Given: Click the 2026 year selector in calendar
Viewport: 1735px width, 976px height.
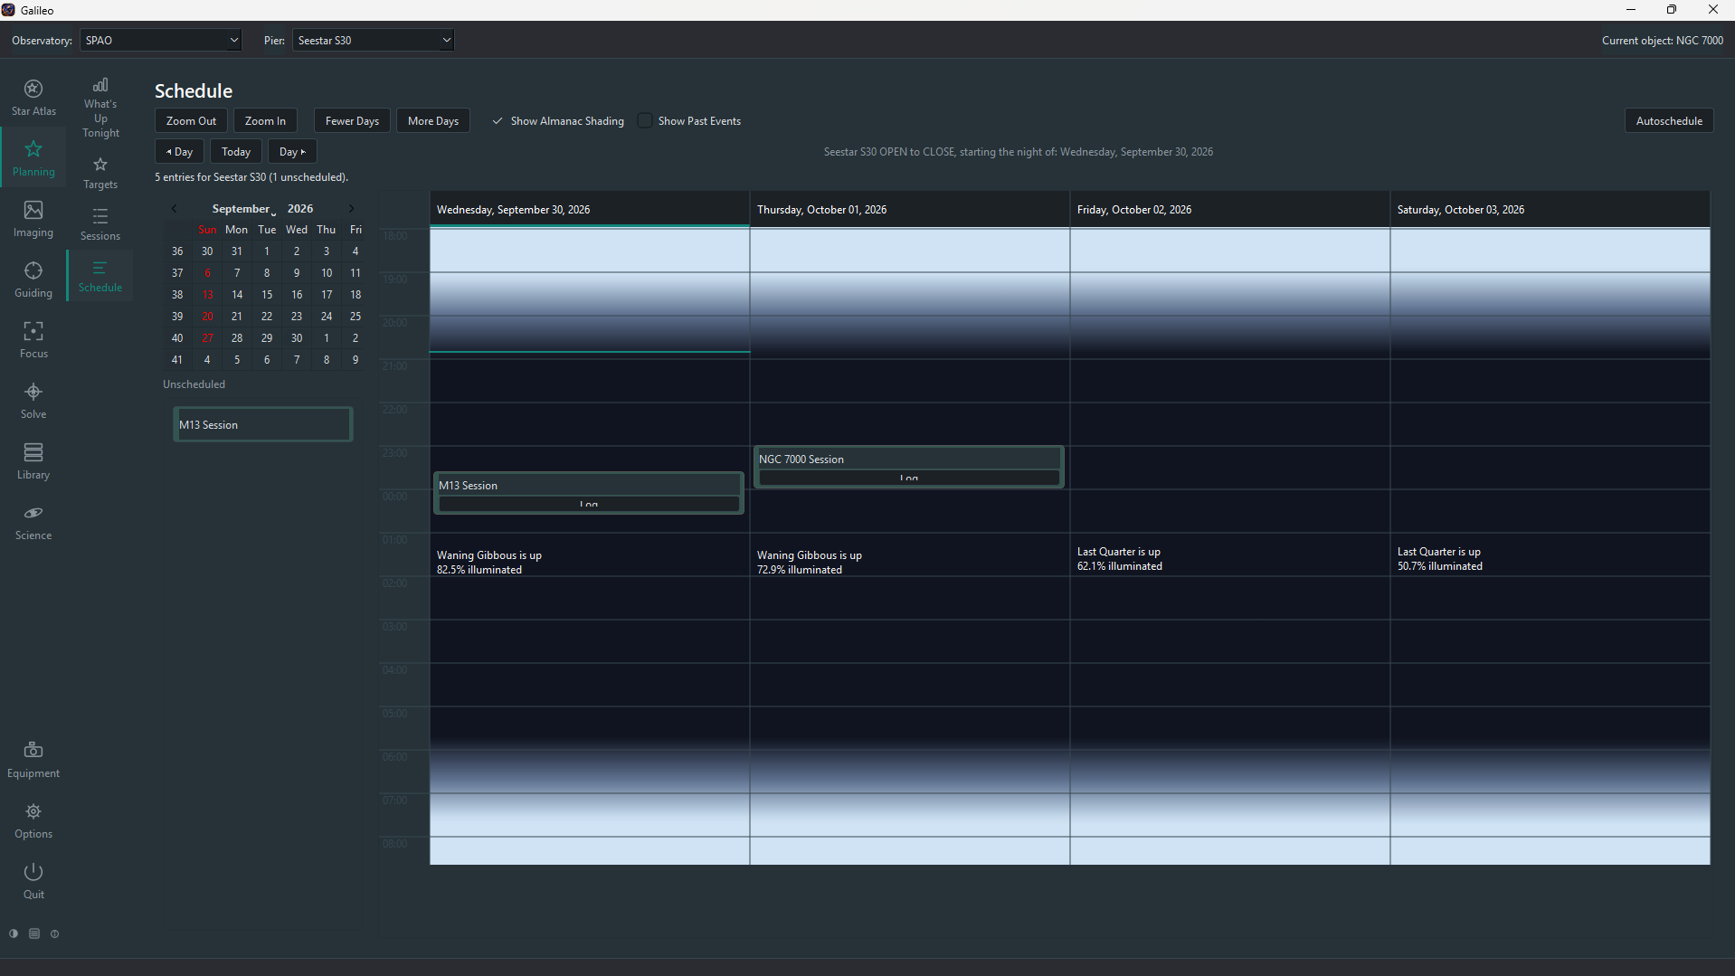Looking at the screenshot, I should (300, 209).
